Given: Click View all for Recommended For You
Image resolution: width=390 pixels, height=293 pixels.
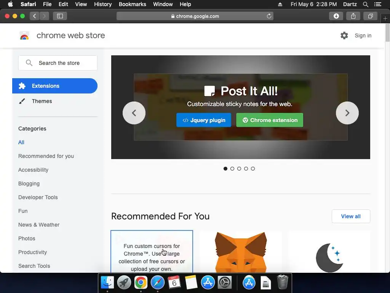Looking at the screenshot, I should pyautogui.click(x=351, y=216).
